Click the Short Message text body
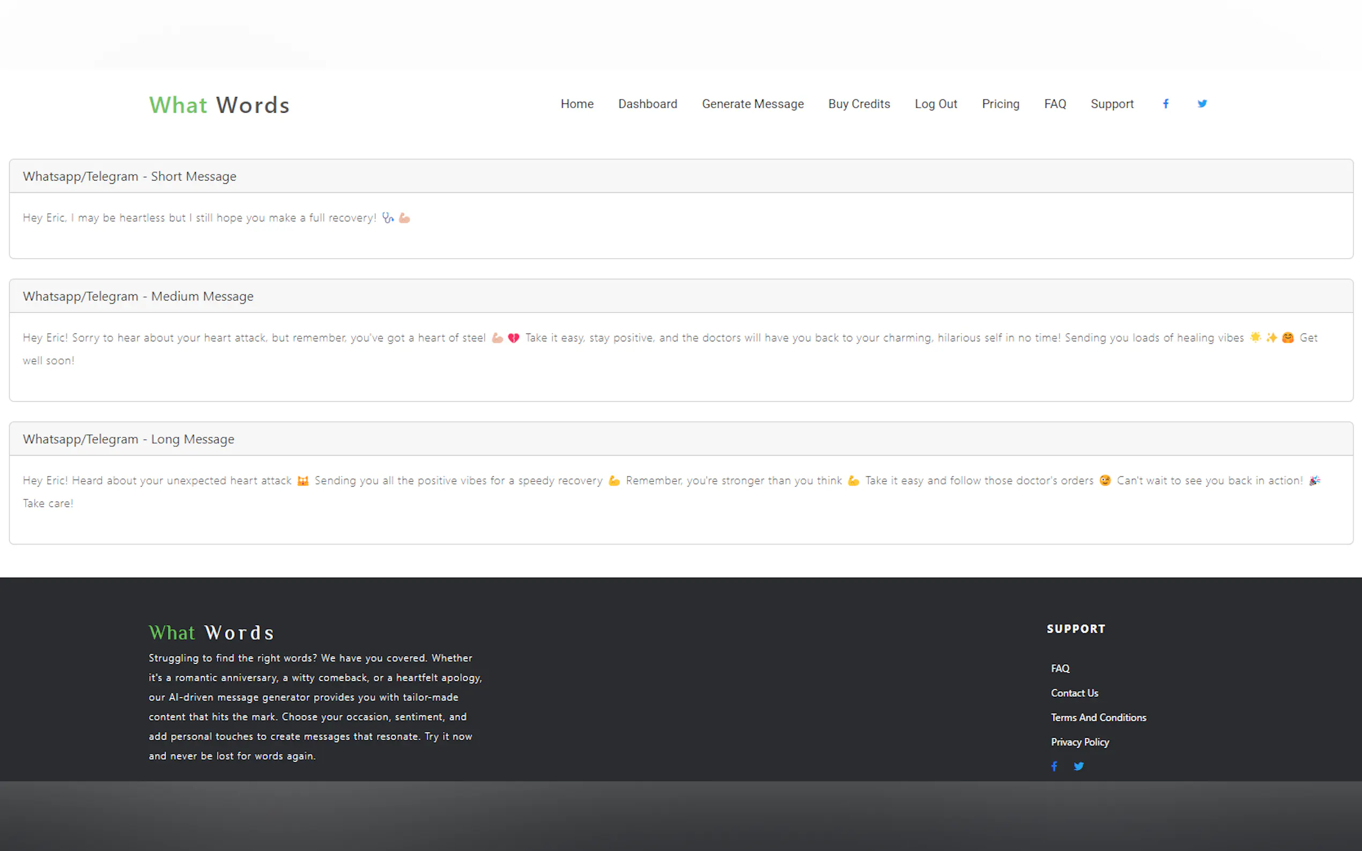This screenshot has height=851, width=1362. (x=199, y=218)
